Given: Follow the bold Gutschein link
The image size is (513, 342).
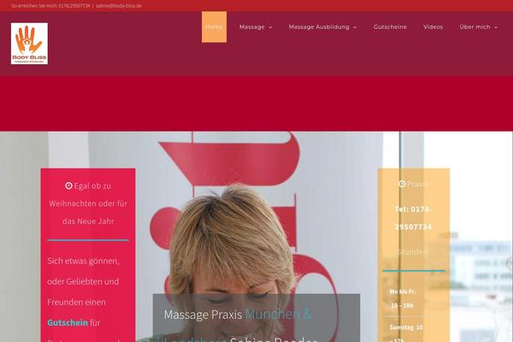Looking at the screenshot, I should pos(68,322).
